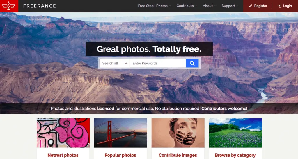298x159 pixels.
Task: Open the Golden Gate Bridge thumbnail
Action: tap(120, 133)
